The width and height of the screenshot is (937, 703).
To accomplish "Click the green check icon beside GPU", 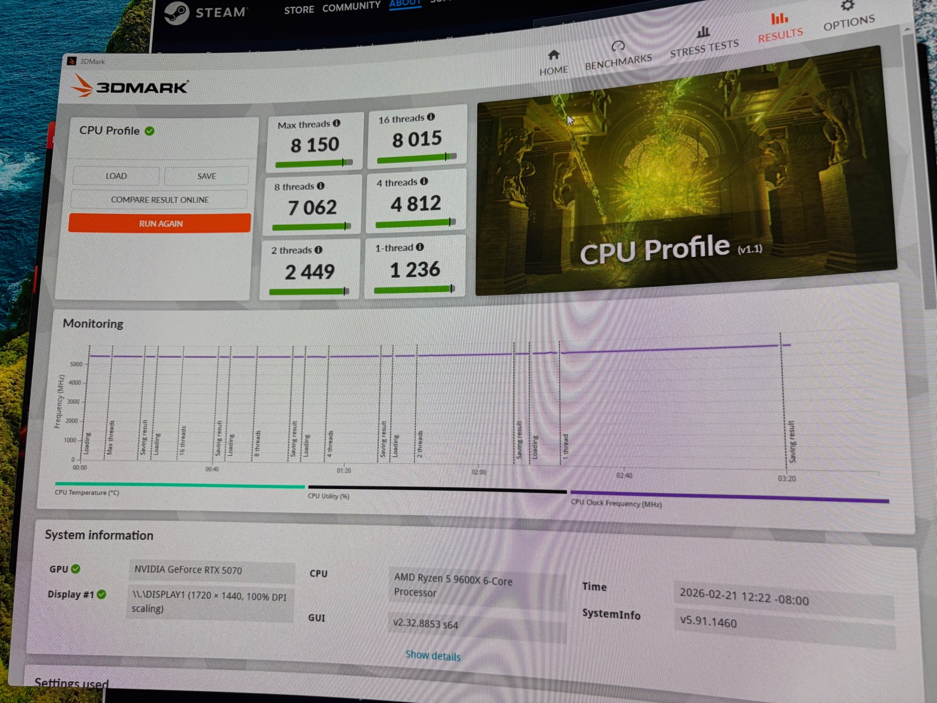I will pos(76,568).
